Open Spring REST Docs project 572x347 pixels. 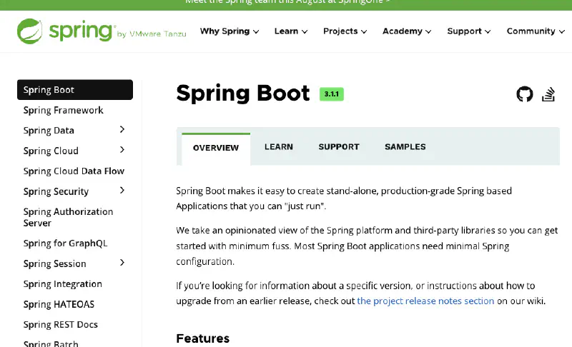click(x=61, y=324)
